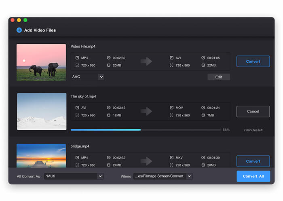Start converting all files with Convert All

tap(253, 176)
